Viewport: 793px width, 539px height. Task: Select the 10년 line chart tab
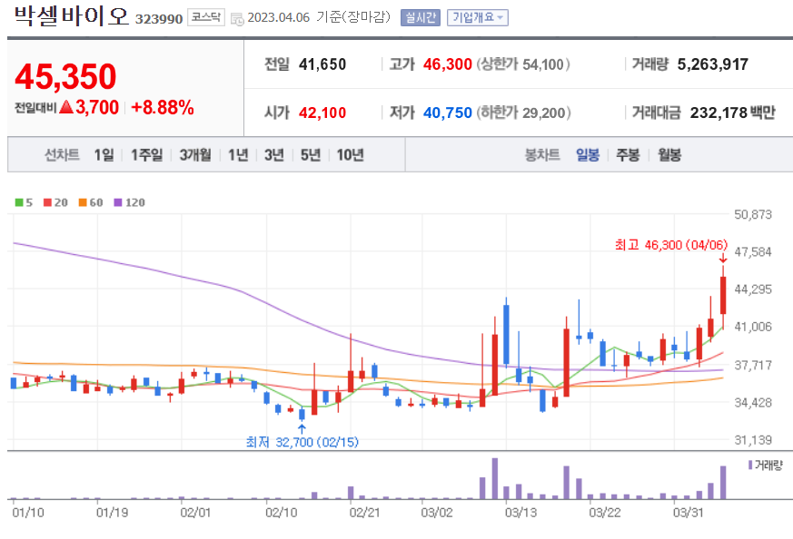350,154
